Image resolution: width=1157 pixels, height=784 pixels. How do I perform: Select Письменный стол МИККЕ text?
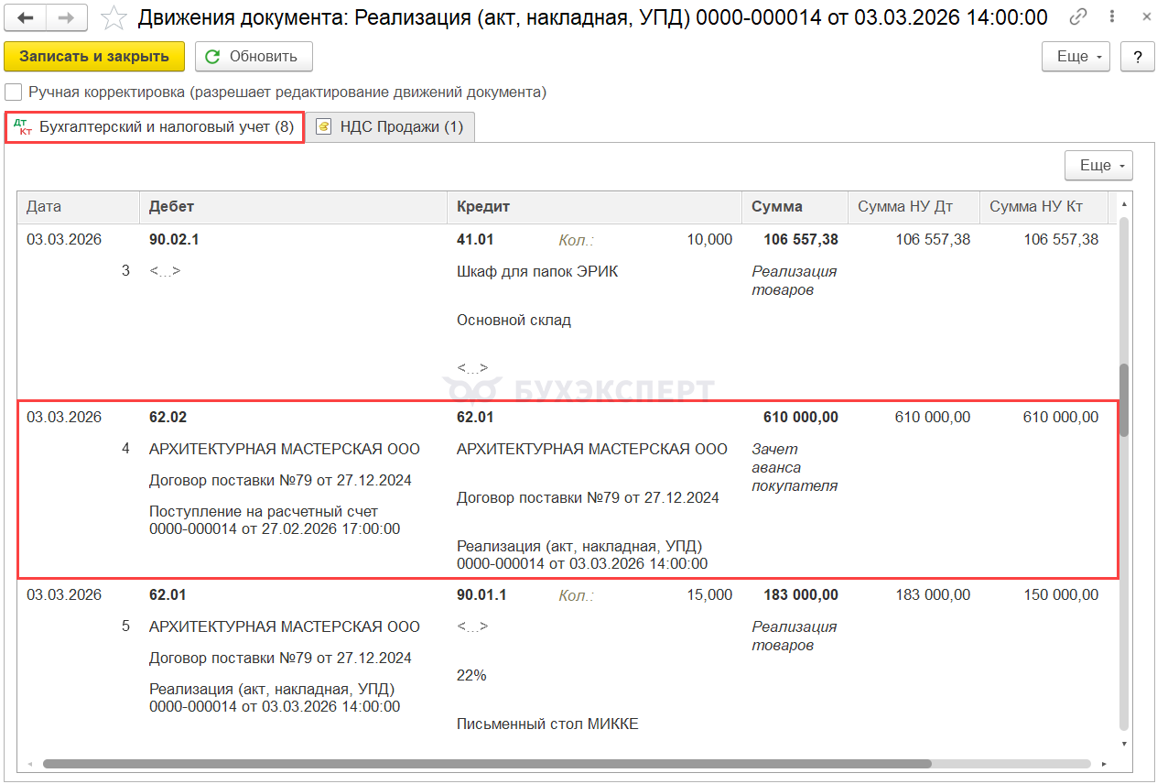547,724
